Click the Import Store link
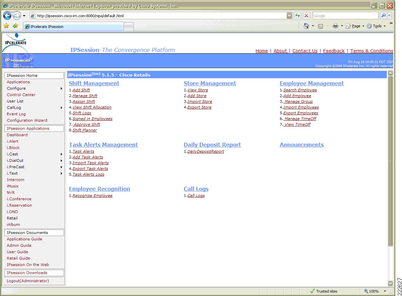The height and width of the screenshot is (296, 402). (x=200, y=101)
